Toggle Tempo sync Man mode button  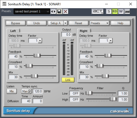point(26,91)
